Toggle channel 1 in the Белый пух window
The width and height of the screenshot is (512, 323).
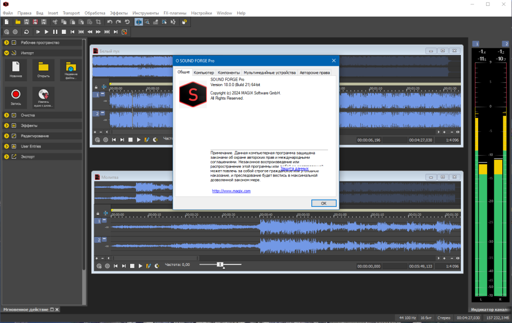tap(97, 95)
